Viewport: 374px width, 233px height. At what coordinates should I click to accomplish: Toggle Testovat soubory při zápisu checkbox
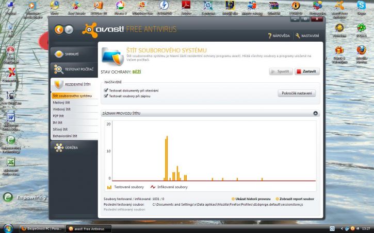106,96
